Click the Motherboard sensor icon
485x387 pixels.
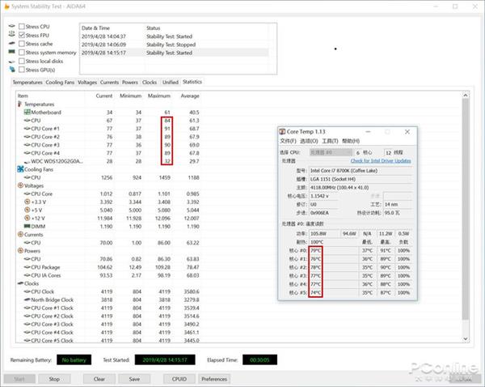[x=27, y=113]
